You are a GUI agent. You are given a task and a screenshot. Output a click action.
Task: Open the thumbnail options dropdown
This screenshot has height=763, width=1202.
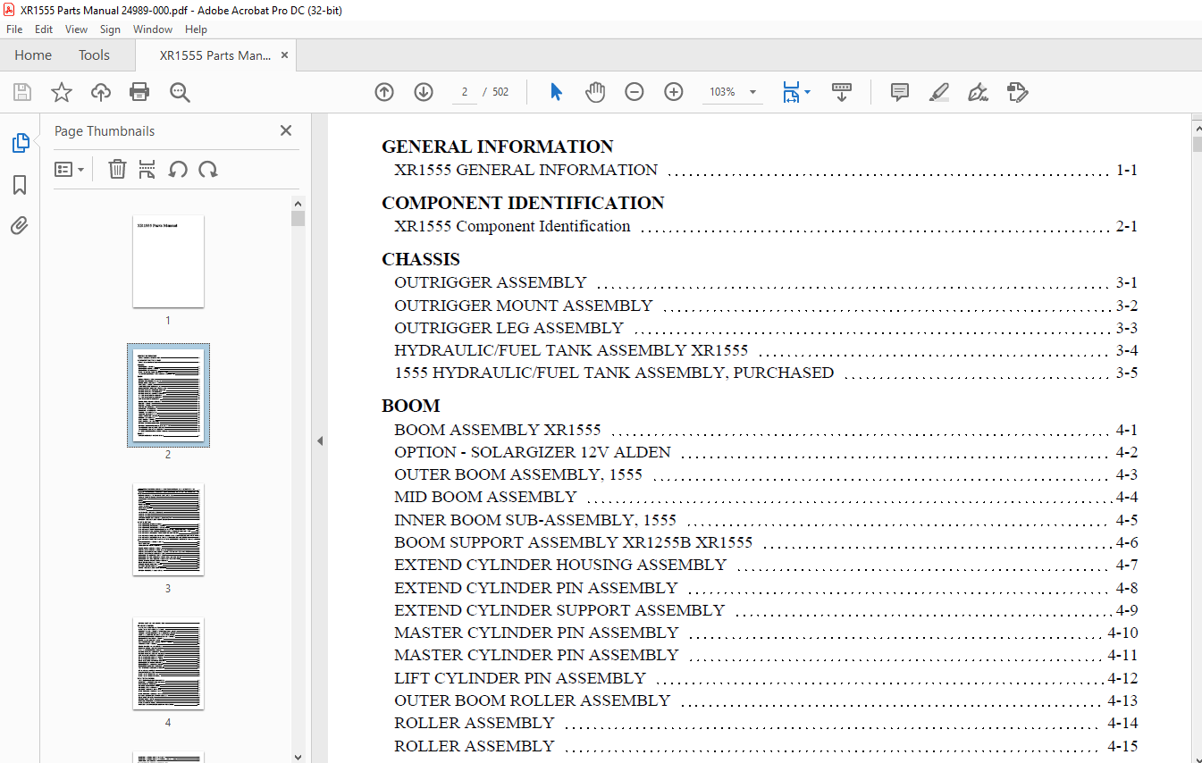pos(69,169)
